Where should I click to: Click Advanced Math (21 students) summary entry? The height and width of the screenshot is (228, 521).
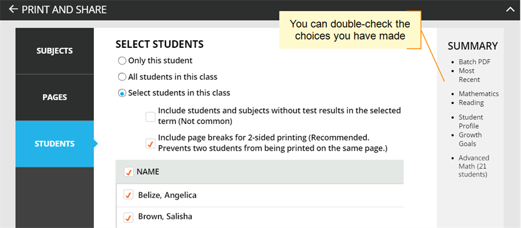click(x=474, y=166)
